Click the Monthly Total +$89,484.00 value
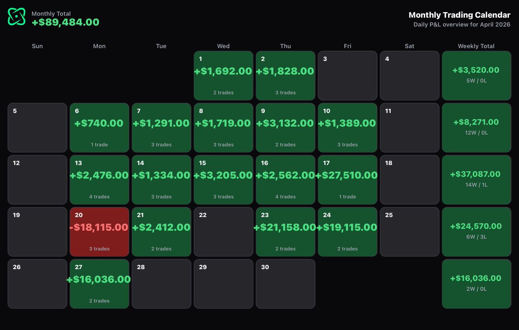Image resolution: width=519 pixels, height=330 pixels. [x=65, y=22]
